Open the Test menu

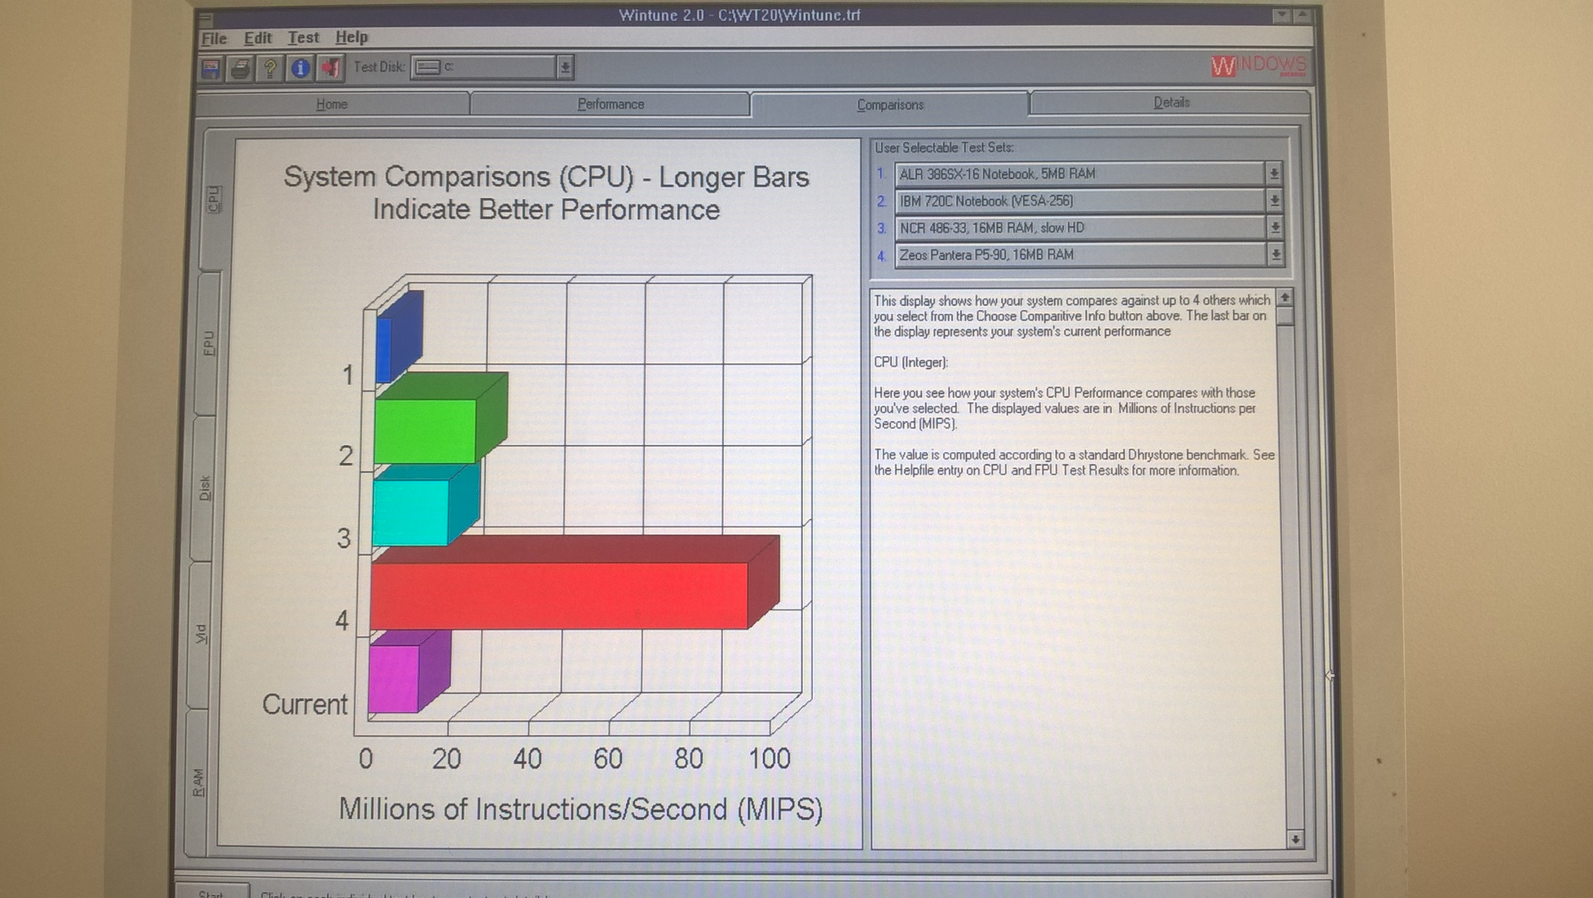[x=304, y=37]
